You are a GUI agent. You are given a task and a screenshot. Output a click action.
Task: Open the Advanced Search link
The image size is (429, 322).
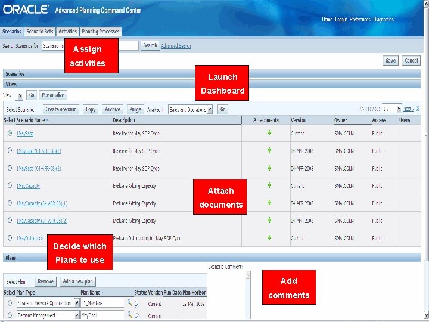[x=176, y=46]
